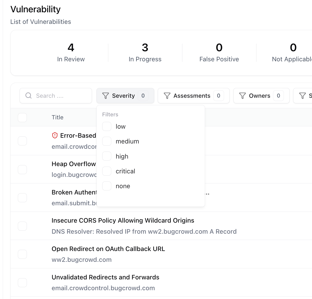The image size is (312, 299).
Task: Click the funnel icon on the rightmost filter
Action: click(x=302, y=95)
